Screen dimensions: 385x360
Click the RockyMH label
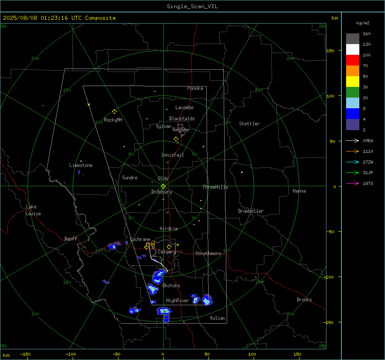tap(113, 120)
